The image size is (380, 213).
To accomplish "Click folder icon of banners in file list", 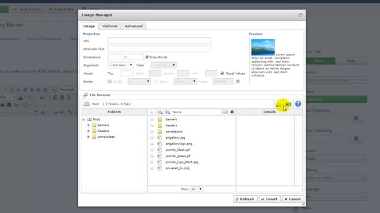I will (160, 120).
